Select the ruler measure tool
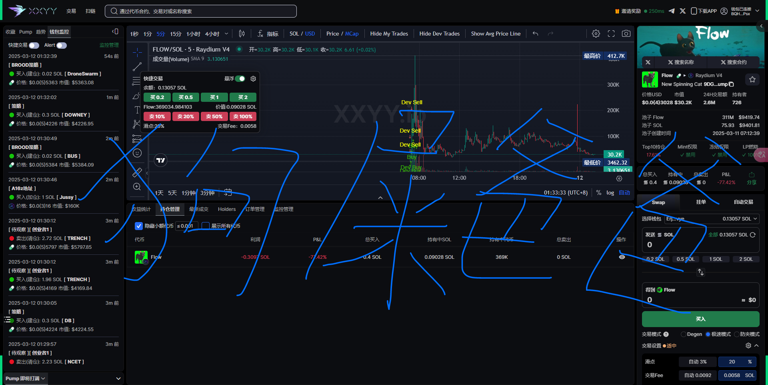 tap(137, 173)
